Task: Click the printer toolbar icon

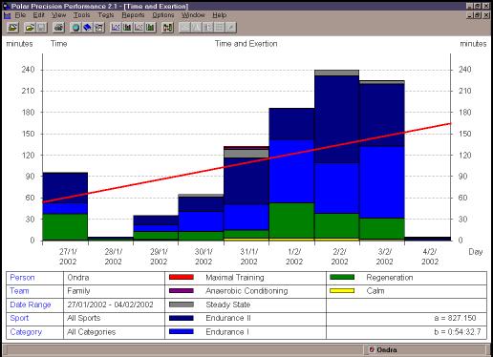Action: pos(58,28)
